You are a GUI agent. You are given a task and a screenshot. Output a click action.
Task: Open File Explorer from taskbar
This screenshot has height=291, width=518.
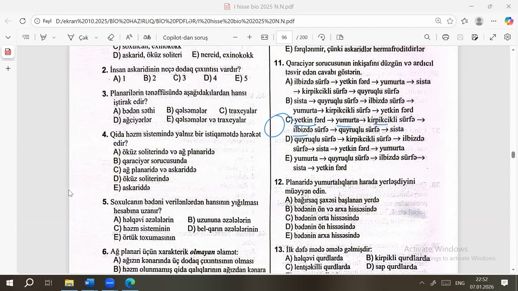click(x=69, y=283)
